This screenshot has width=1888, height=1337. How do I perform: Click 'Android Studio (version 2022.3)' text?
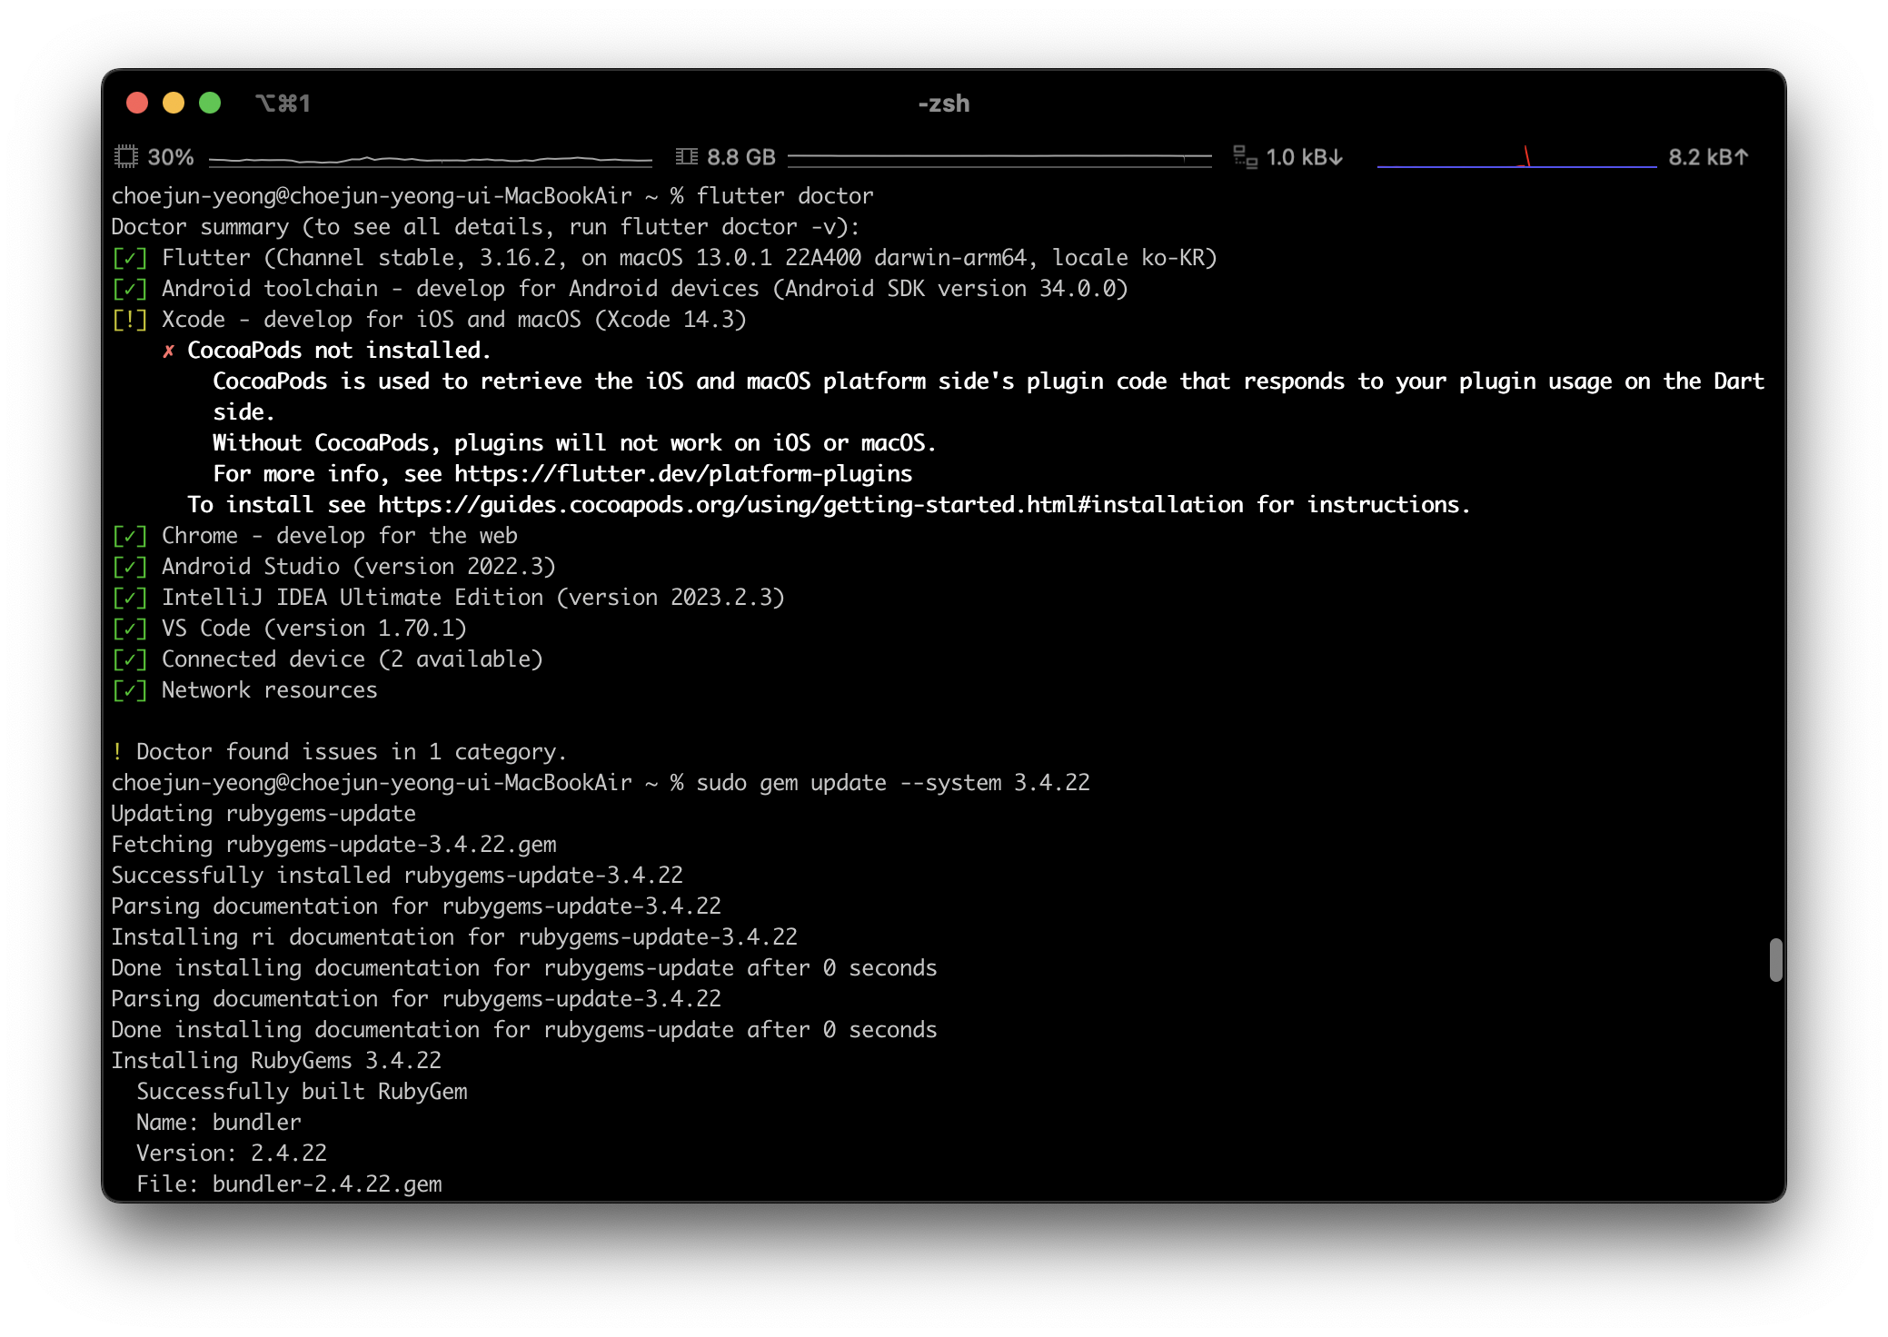pos(359,566)
